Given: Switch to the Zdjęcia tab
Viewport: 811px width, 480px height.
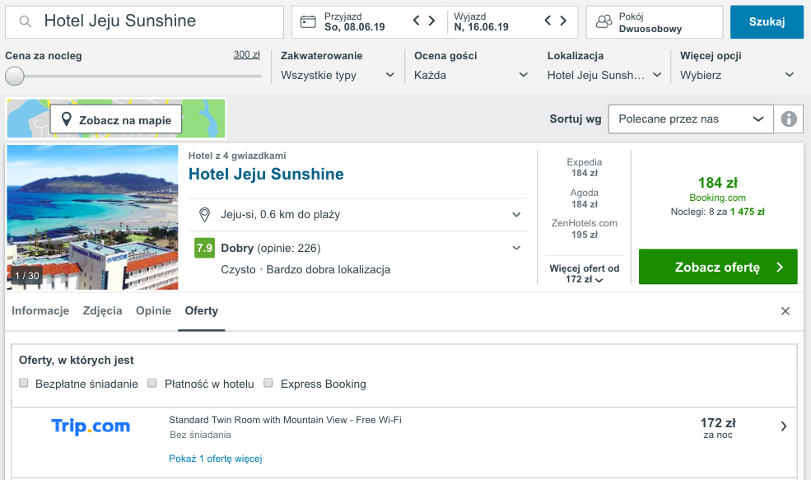Looking at the screenshot, I should coord(102,311).
